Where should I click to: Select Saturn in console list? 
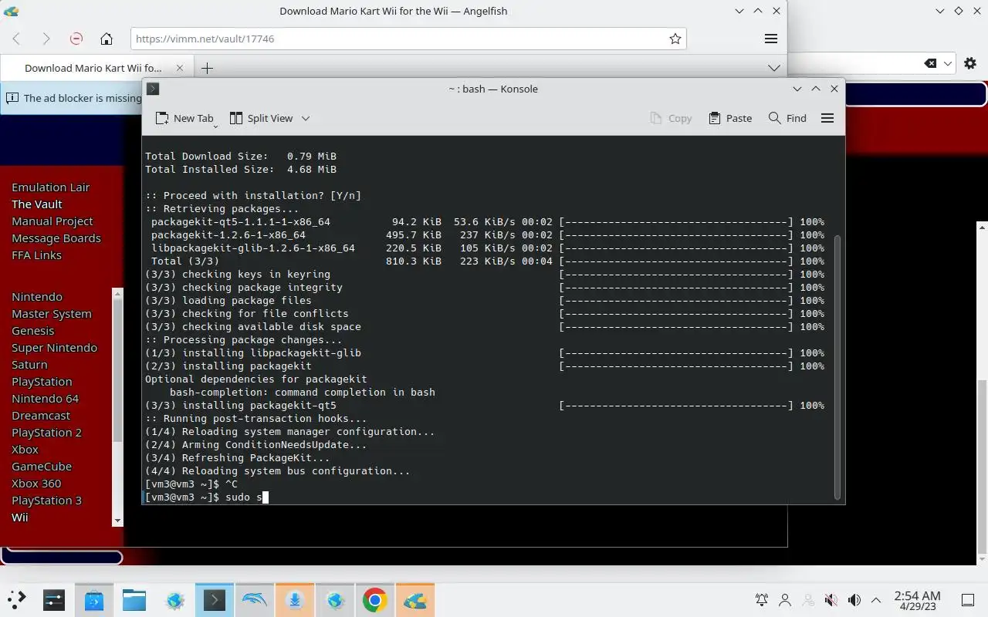[29, 365]
